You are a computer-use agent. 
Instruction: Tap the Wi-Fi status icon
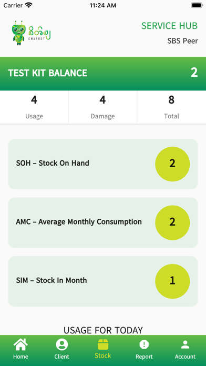[x=29, y=5]
